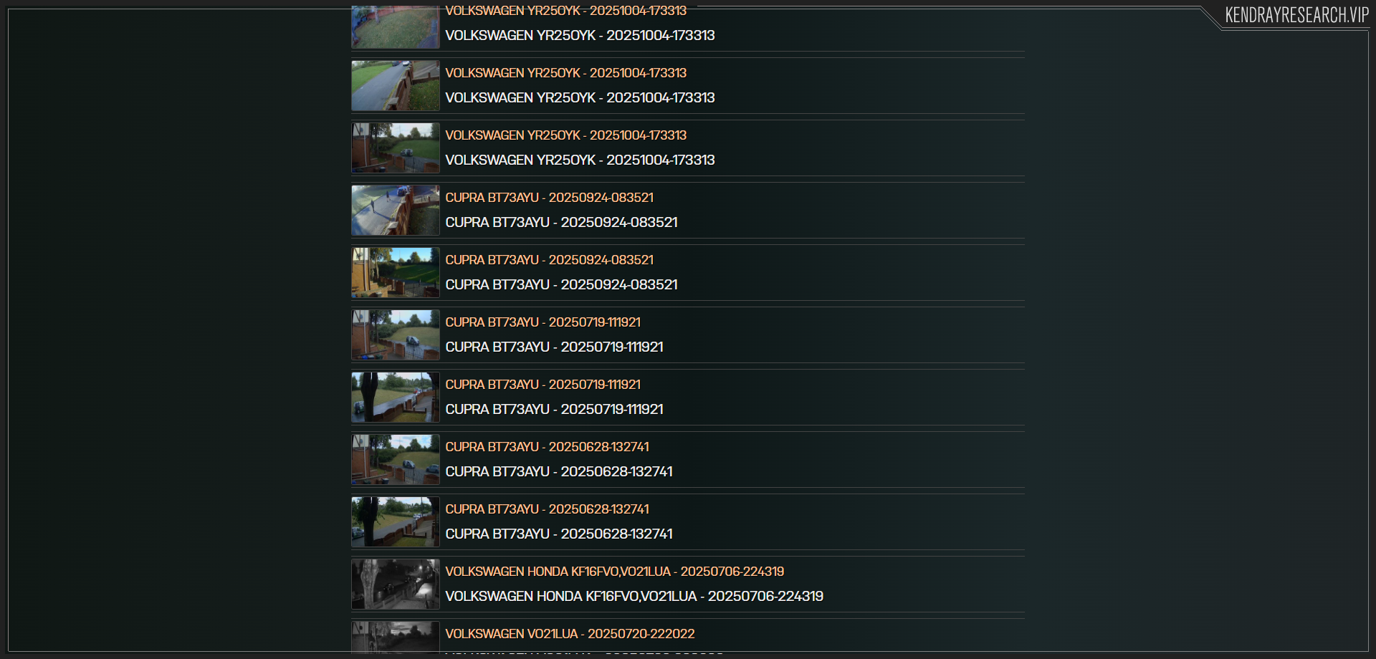This screenshot has width=1376, height=659.
Task: Open orange CUPRA 20250719-111921 link beside garden-gate thumbnail
Action: point(543,322)
